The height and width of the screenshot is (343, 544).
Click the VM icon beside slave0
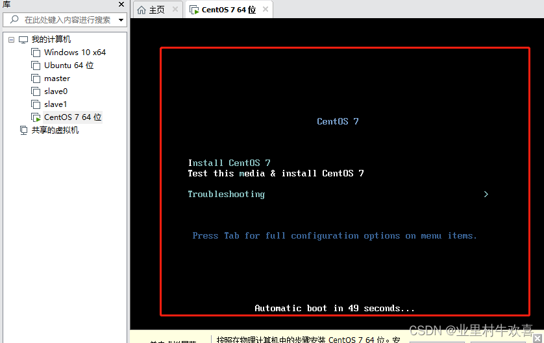36,91
